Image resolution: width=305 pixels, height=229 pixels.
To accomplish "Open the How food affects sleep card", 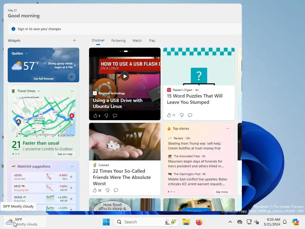I will click(x=125, y=205).
